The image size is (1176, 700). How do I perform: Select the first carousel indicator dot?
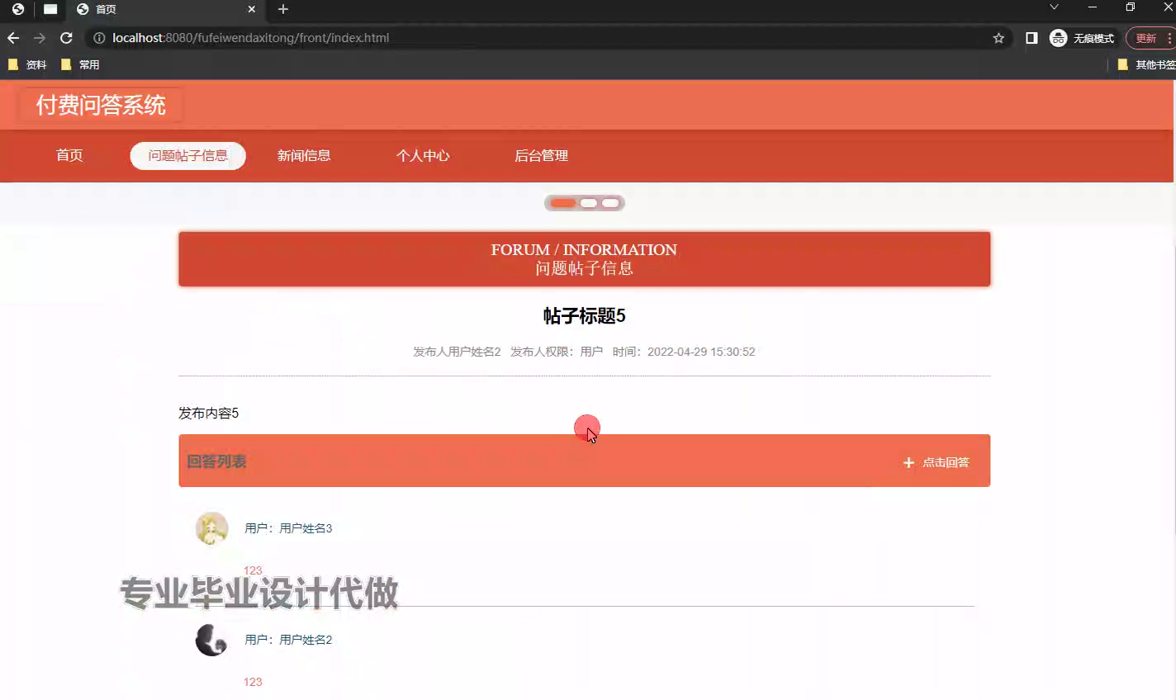pyautogui.click(x=563, y=203)
